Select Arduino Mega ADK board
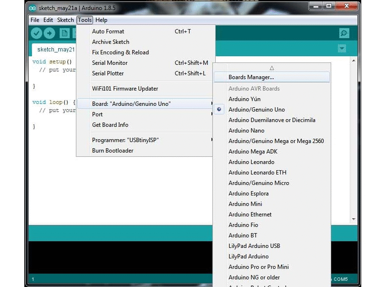This screenshot has height=287, width=388. coord(272,152)
